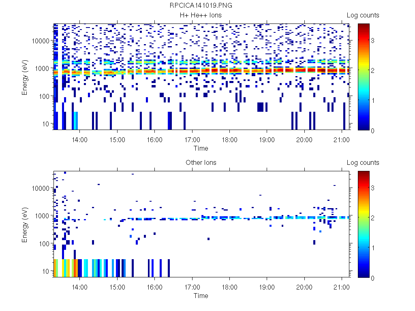Click the 'Energy (eV)' label of the lower plot

click(x=25, y=224)
